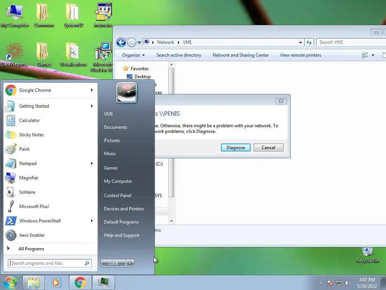Open Devices and Printers
The height and width of the screenshot is (290, 386).
[124, 209]
